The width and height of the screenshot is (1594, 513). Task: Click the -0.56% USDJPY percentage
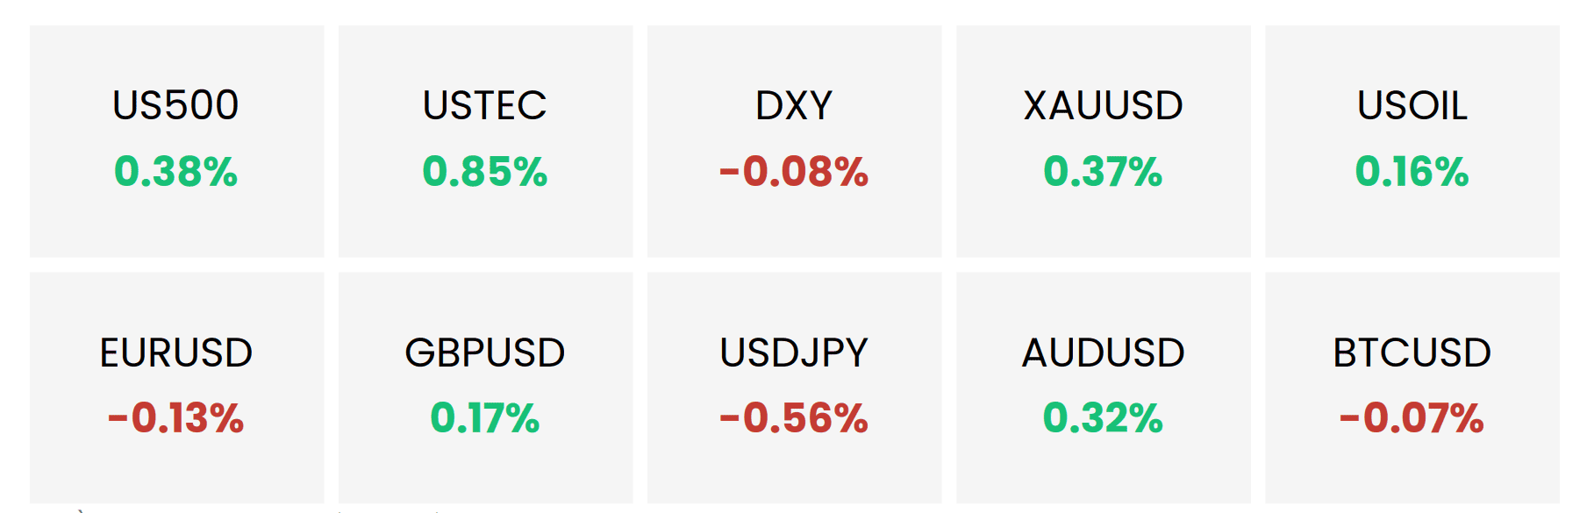(x=794, y=418)
